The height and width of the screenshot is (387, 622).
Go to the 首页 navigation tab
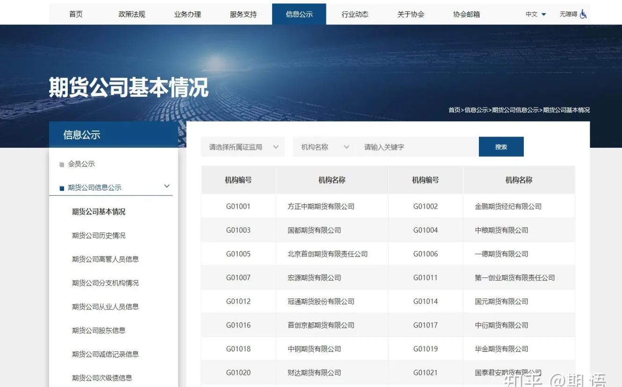(x=76, y=14)
